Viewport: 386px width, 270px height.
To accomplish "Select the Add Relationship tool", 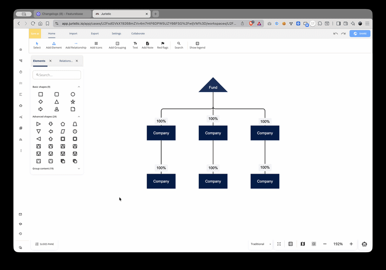I will [x=76, y=45].
